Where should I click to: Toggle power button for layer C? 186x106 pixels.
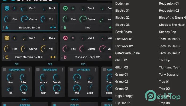click(7, 38)
